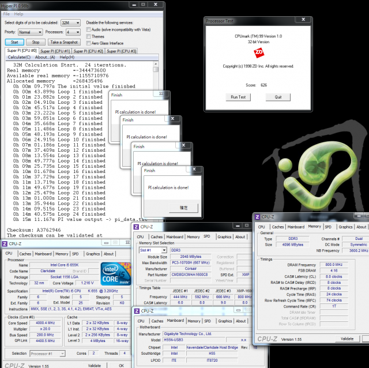Click the Z icon in CPU-Z SPD window title
This screenshot has height=368, width=369.
136,227
